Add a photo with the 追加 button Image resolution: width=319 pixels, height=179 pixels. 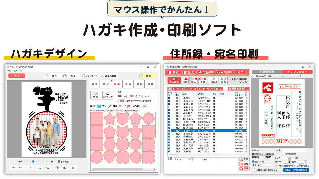95,95
